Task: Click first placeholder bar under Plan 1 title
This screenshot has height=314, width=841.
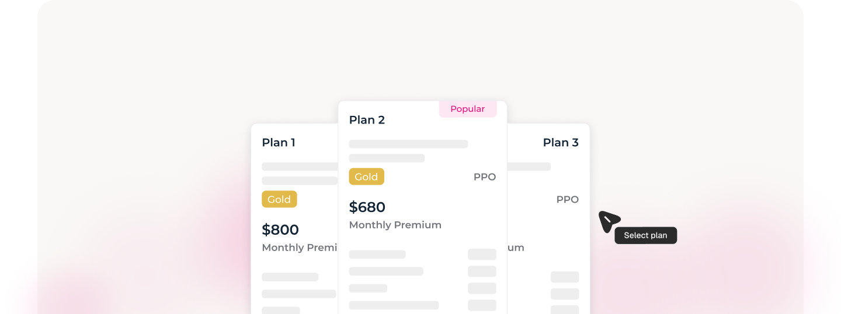Action: click(300, 167)
